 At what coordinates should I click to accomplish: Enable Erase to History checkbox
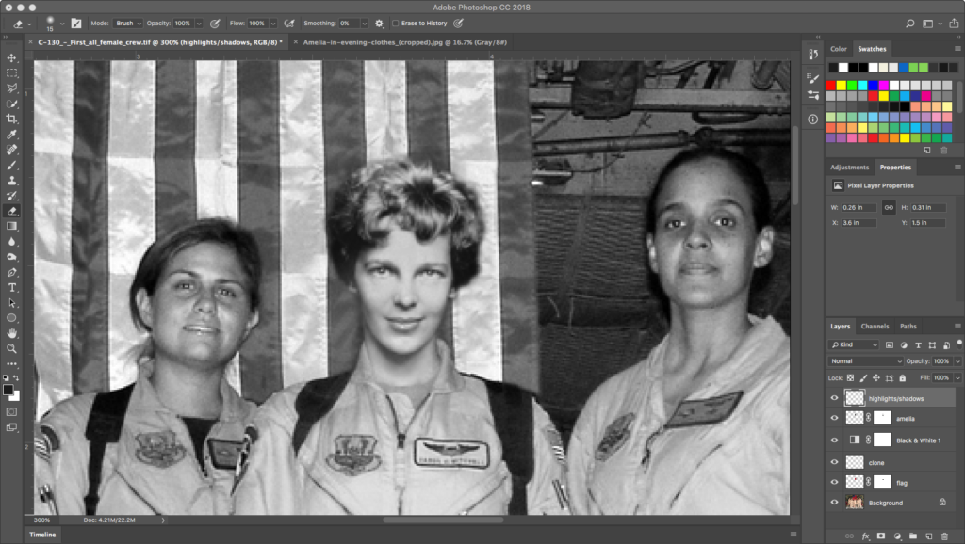[x=396, y=23]
